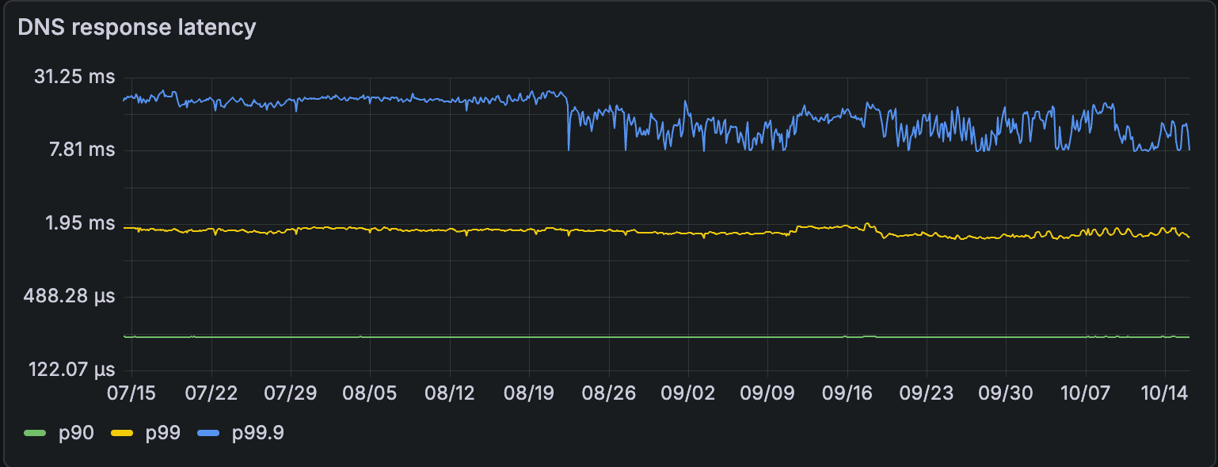Toggle the p99 series legend label
Image resolution: width=1218 pixels, height=467 pixels.
point(162,433)
